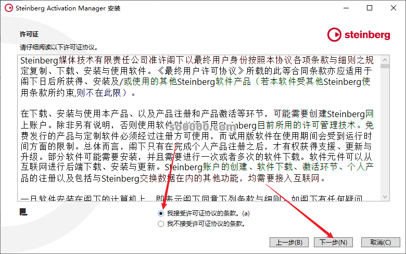This screenshot has height=254, width=406.
Task: Click the so0000.com watermark in the license text
Action: click(x=202, y=127)
